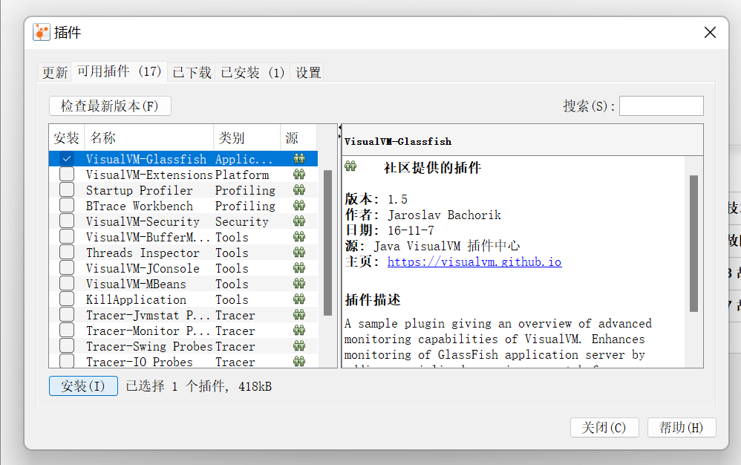
Task: Open the 已安装 (1) tab
Action: (x=253, y=72)
